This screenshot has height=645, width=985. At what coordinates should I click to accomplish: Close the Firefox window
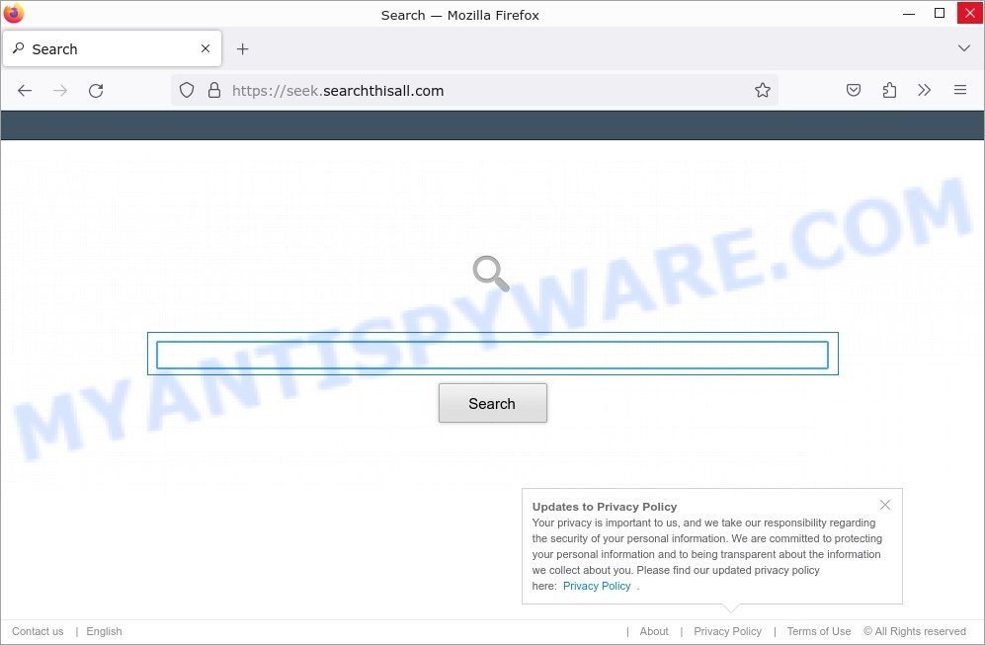[970, 13]
